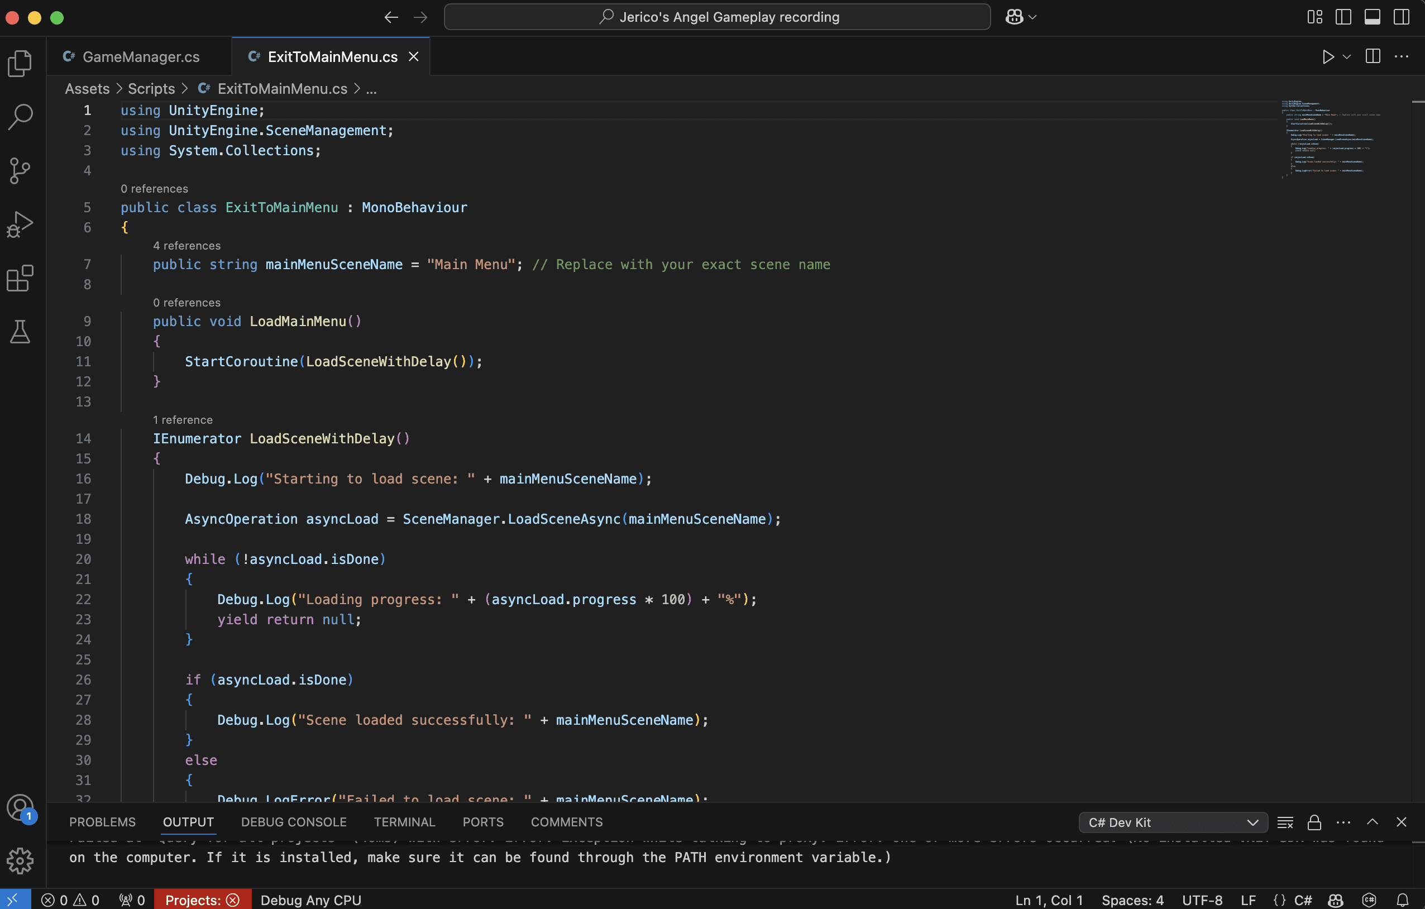Change end of line sequence LF
Image resolution: width=1425 pixels, height=909 pixels.
coord(1248,900)
